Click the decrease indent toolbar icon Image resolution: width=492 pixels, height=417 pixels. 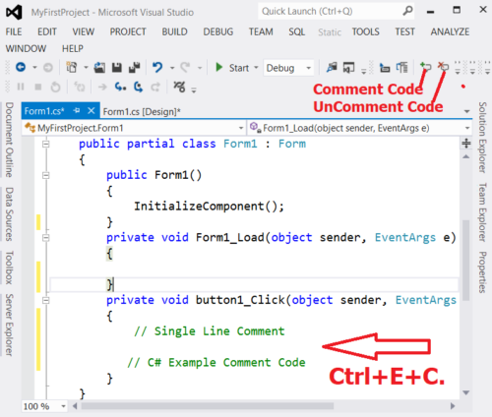pos(385,68)
